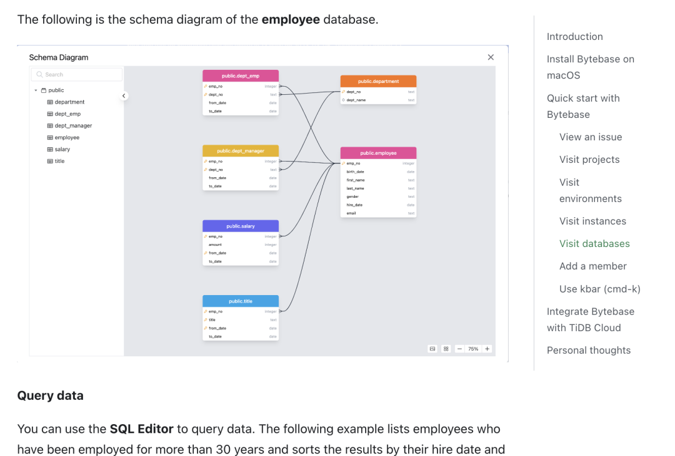Screen dimensions: 675x456
Task: Select the salary table tree item
Action: click(x=58, y=149)
